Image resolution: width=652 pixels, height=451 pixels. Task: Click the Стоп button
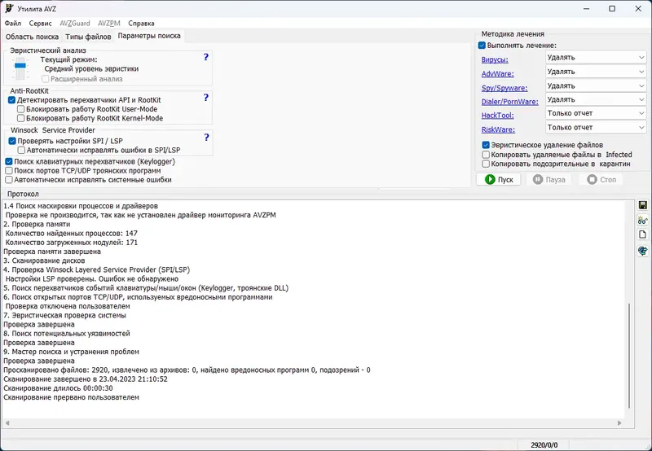(x=601, y=179)
